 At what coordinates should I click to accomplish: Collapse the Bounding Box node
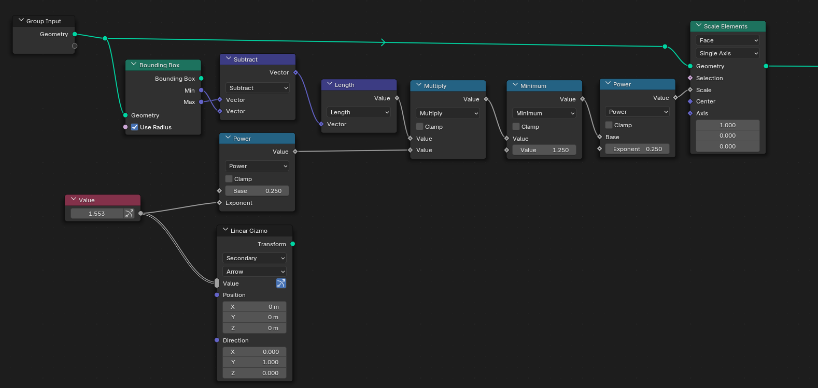click(x=134, y=65)
